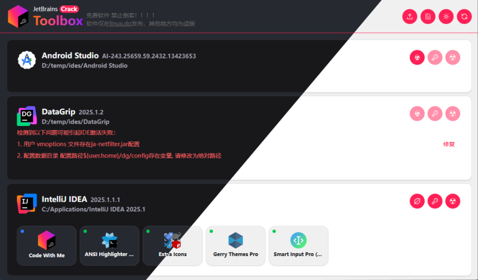Viewport: 478px width, 280px height.
Task: Click the Toolbox cube logo
Action: click(18, 17)
